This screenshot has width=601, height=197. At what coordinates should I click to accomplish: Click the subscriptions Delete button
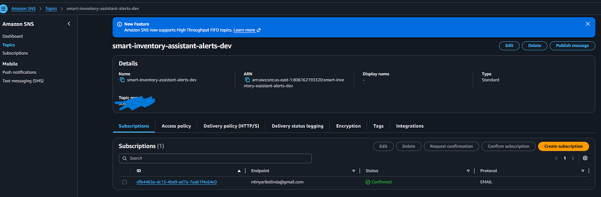click(409, 146)
